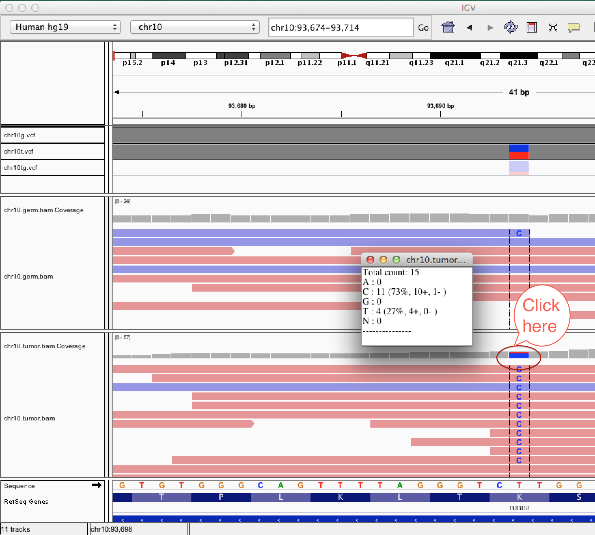This screenshot has width=595, height=535.
Task: Close the chr10.tumor popup with red button
Action: [x=370, y=260]
